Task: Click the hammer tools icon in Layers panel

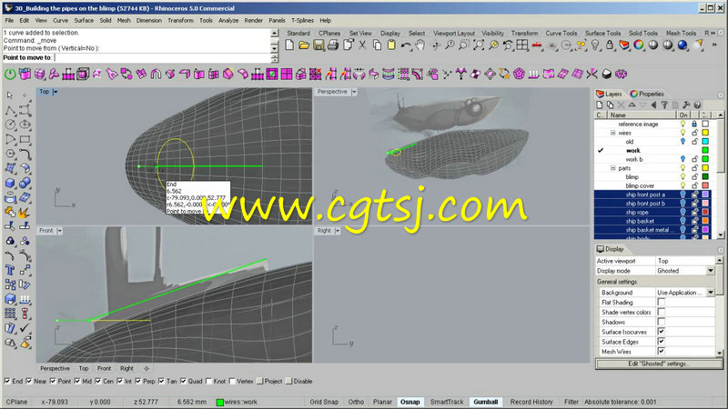Action: point(686,105)
